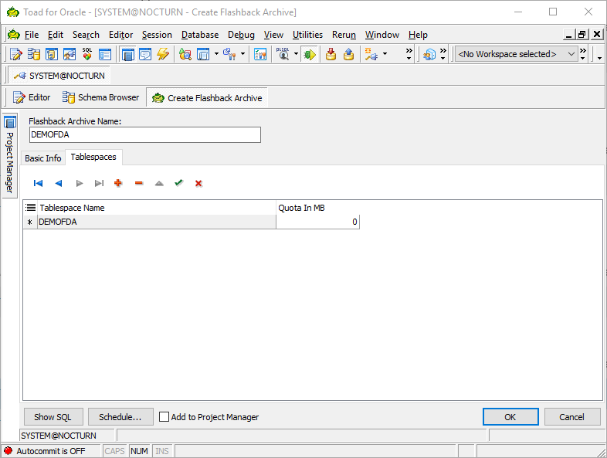Screen dimensions: 607x458
Task: Click the PL/SQL debugger search icon
Action: pyautogui.click(x=283, y=54)
